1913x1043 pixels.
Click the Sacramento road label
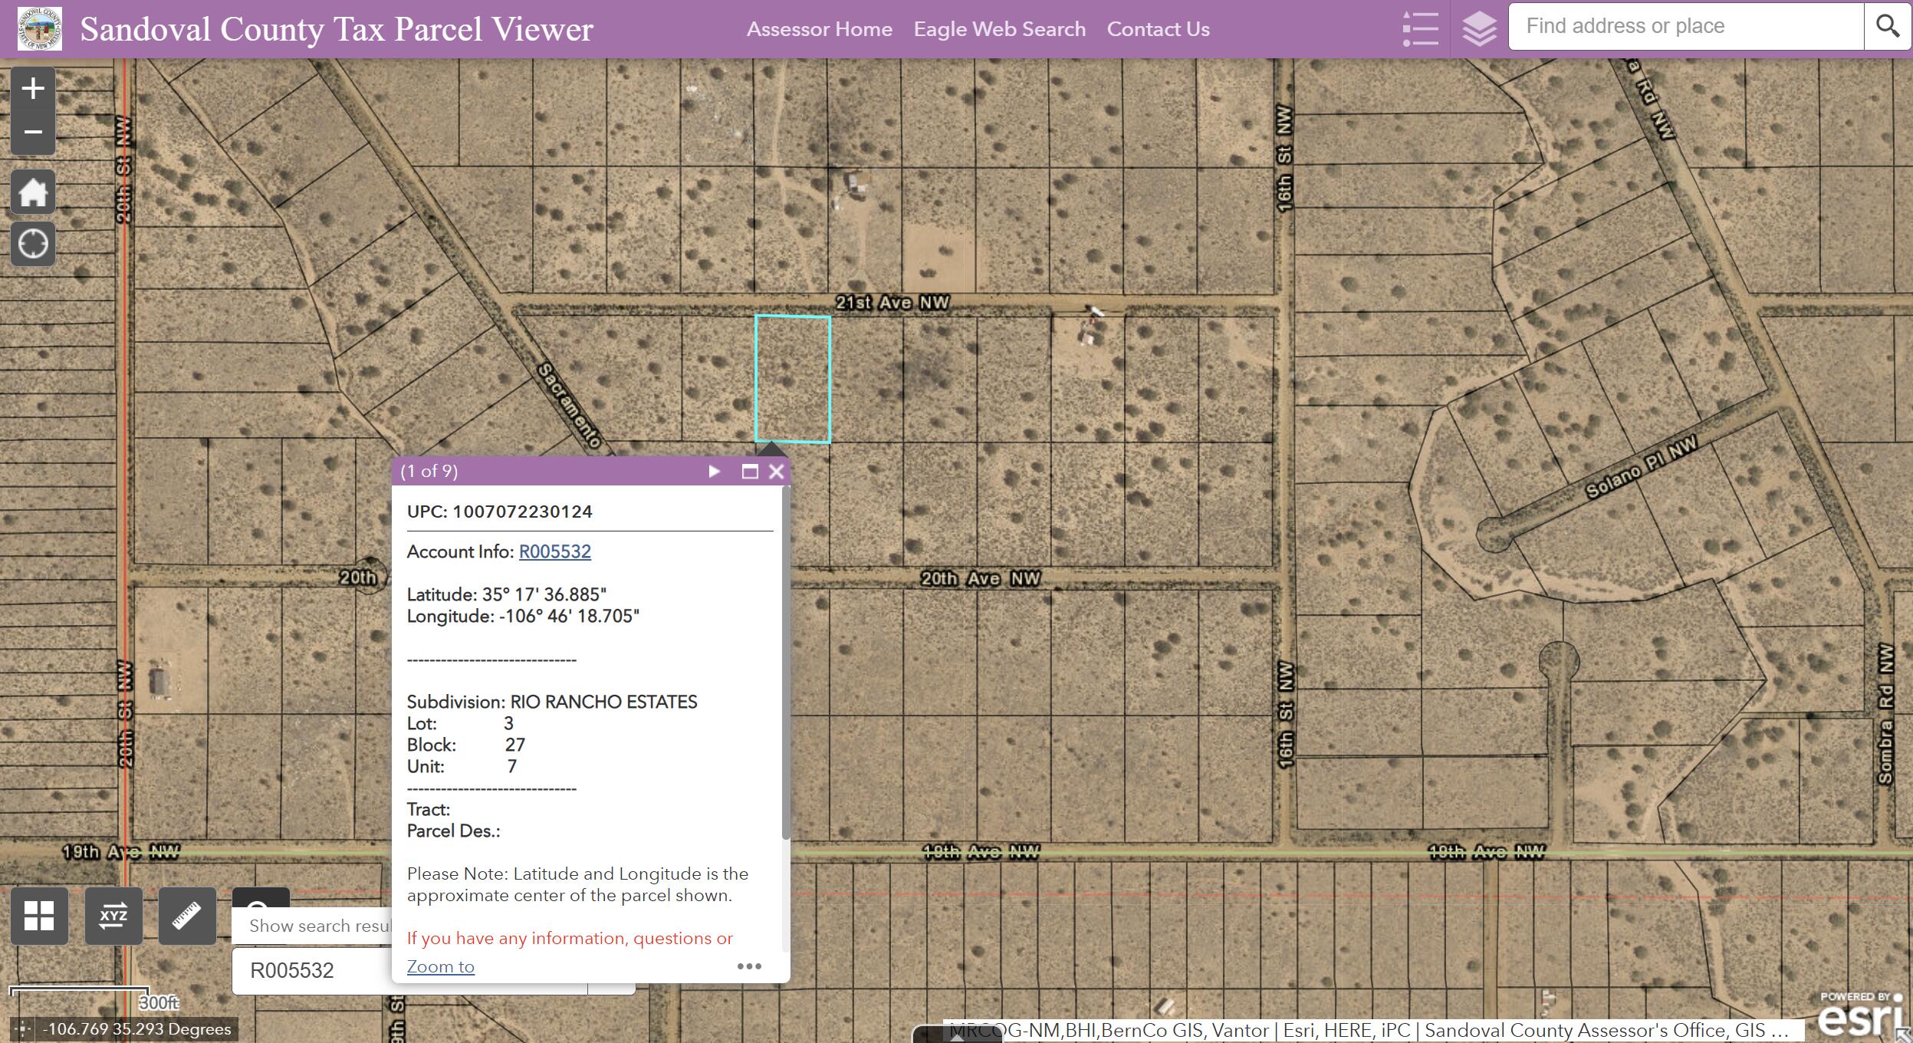[570, 405]
